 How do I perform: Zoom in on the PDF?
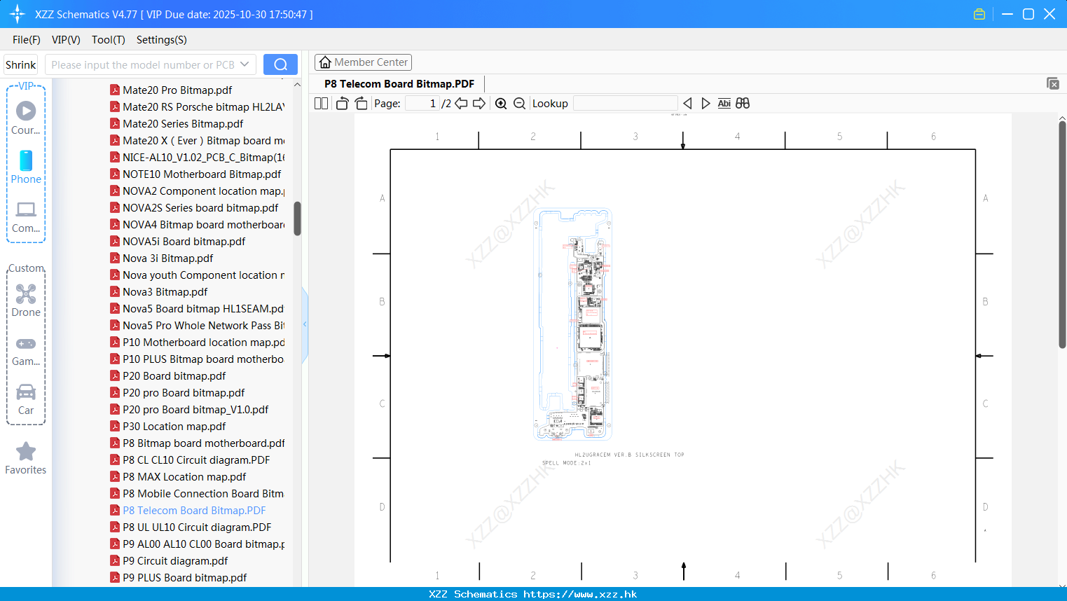coord(501,103)
